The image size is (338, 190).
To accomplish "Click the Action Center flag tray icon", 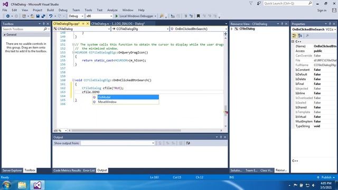I will [x=296, y=185].
